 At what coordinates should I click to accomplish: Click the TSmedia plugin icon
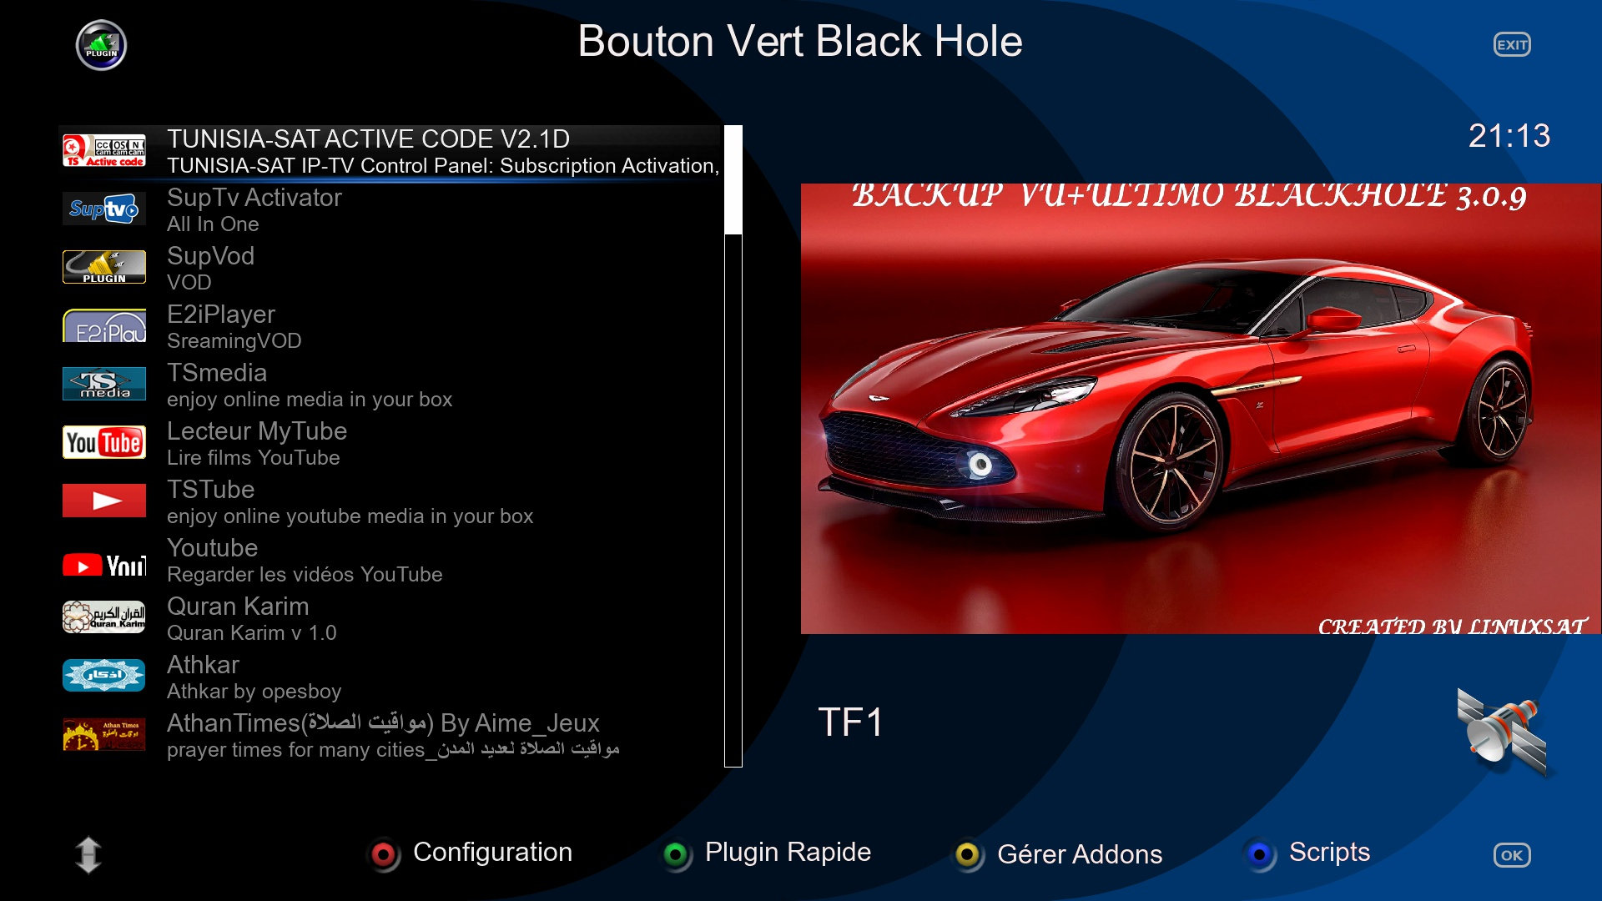click(103, 384)
